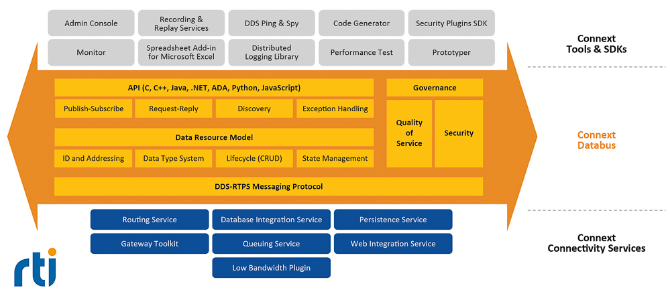Click Spreadsheet Add-in for Microsoft Excel

tap(181, 52)
